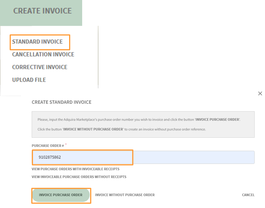Choose CANCELLATION INVOICE option
This screenshot has height=208, width=265.
coord(43,54)
